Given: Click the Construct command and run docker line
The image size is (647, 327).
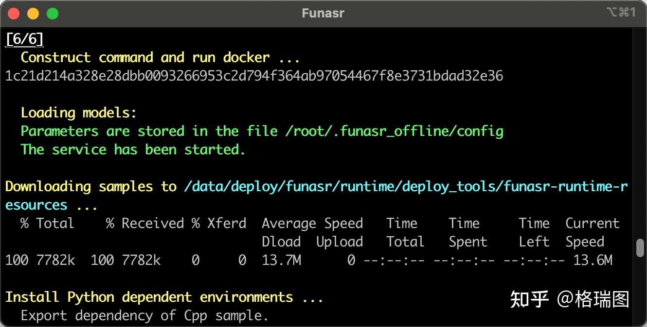Looking at the screenshot, I should tap(160, 57).
